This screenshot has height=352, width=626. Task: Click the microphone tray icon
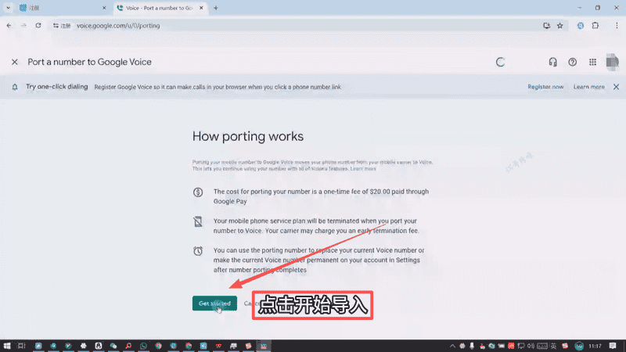click(x=472, y=346)
